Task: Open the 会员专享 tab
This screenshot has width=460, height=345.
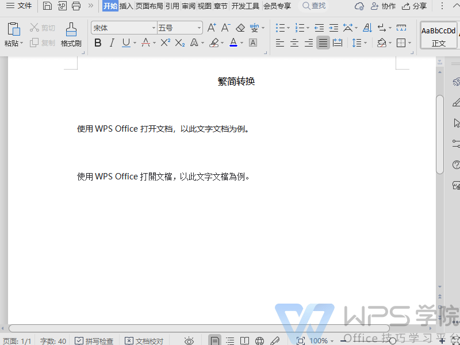Action: point(277,6)
